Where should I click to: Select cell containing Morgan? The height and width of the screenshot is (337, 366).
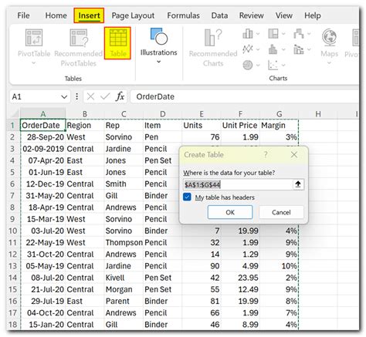tap(124, 289)
